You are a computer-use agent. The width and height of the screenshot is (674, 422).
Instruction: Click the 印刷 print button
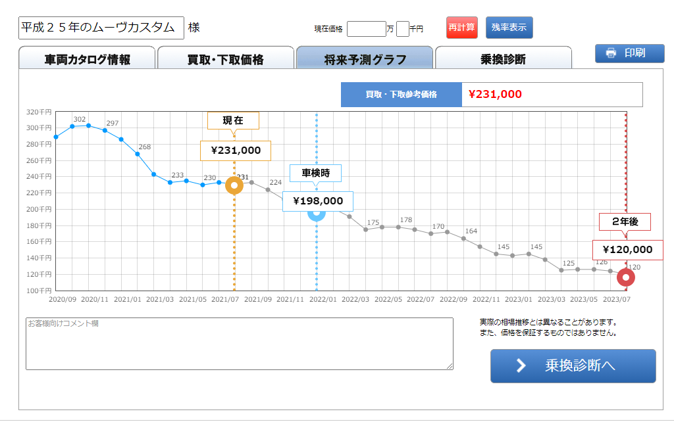[x=629, y=53]
